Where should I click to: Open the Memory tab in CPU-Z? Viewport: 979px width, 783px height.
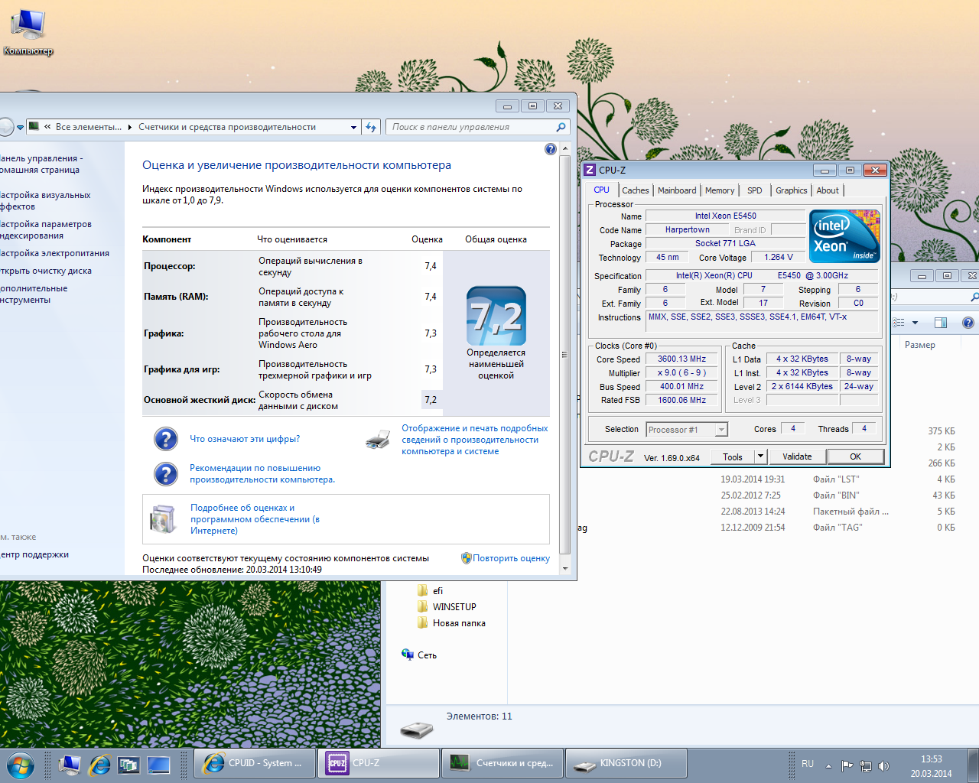point(720,190)
